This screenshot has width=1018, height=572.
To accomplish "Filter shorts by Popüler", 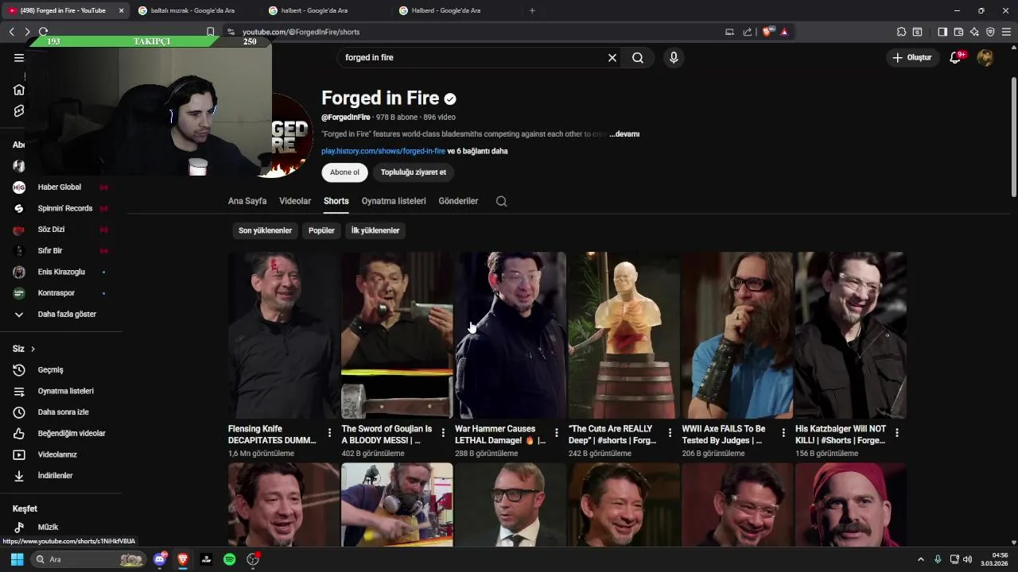I will (x=321, y=230).
